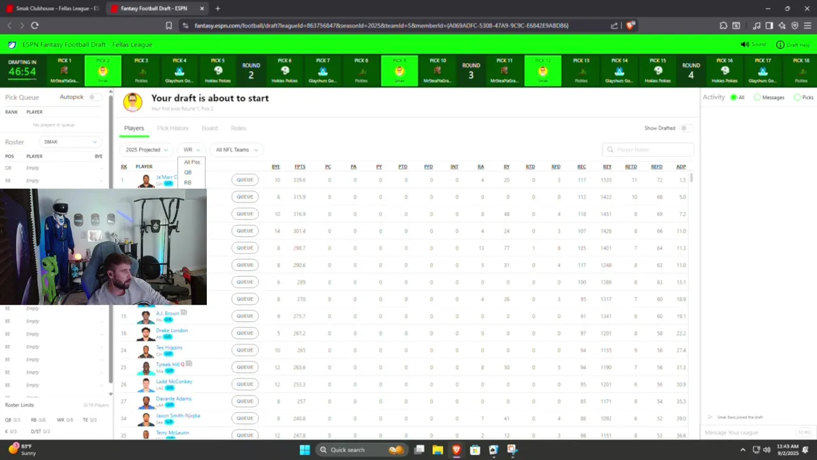Queue Ja'Marr Chase in the first row
The width and height of the screenshot is (817, 460).
pos(245,180)
